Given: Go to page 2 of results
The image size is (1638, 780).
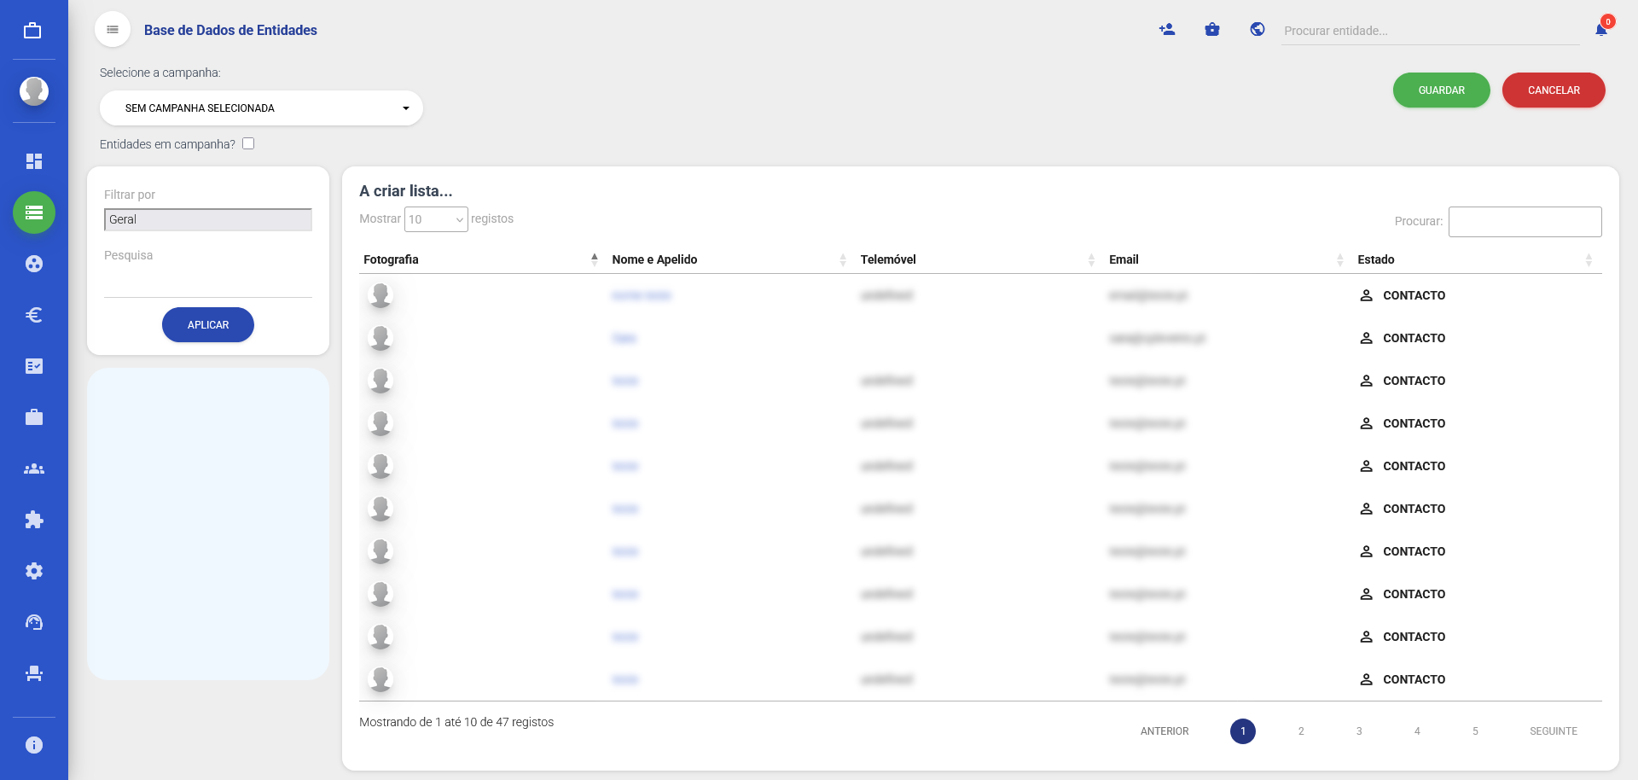Looking at the screenshot, I should pyautogui.click(x=1300, y=731).
